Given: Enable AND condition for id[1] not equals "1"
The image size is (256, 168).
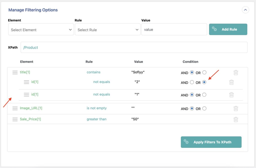Looking at the screenshot, I should point(191,95).
